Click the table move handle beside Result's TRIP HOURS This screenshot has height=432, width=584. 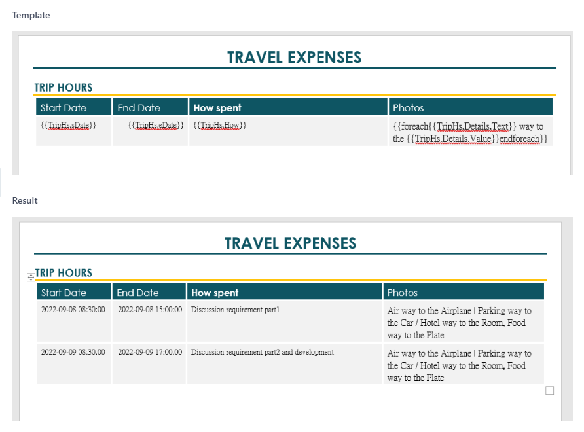30,277
